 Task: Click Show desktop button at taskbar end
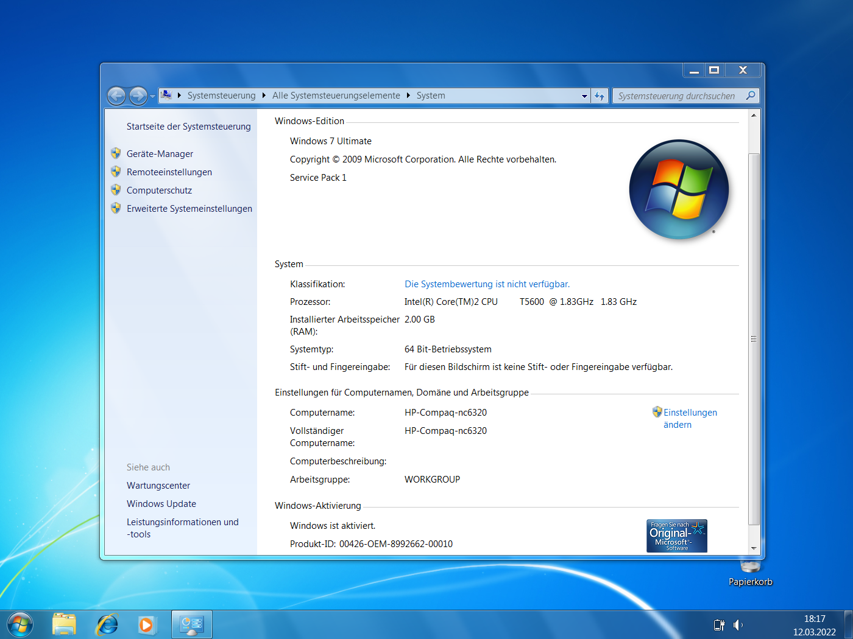(x=848, y=625)
